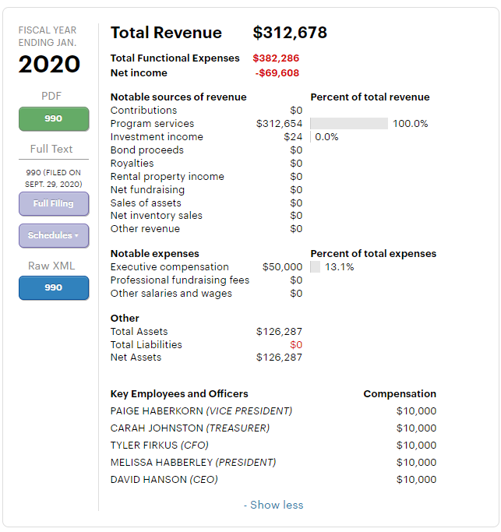Screen dimensions: 501x532
Task: Click the Notable sources of revenue heading
Action: (178, 97)
